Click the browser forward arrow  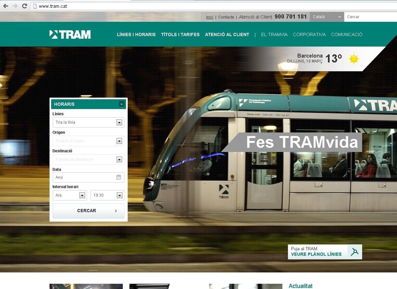[x=15, y=6]
